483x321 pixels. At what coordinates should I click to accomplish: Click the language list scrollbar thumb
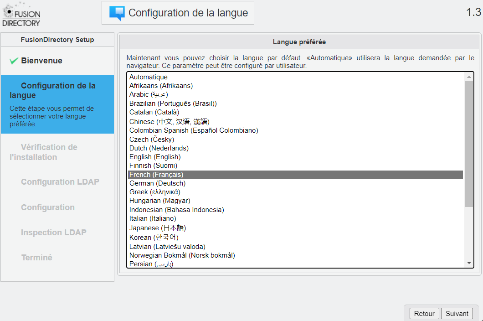(x=469, y=144)
